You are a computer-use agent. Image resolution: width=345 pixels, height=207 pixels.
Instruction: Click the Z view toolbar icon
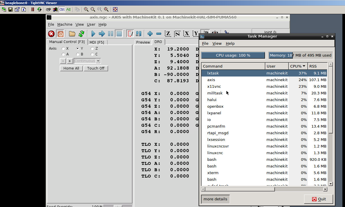(168, 34)
